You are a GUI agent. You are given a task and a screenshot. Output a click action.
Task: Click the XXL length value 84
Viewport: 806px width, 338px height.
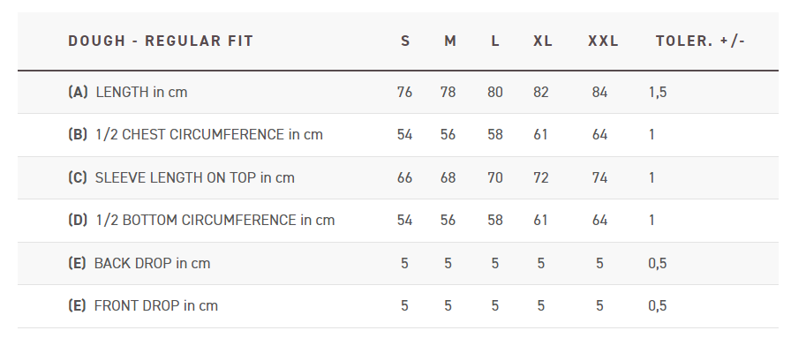coord(599,93)
